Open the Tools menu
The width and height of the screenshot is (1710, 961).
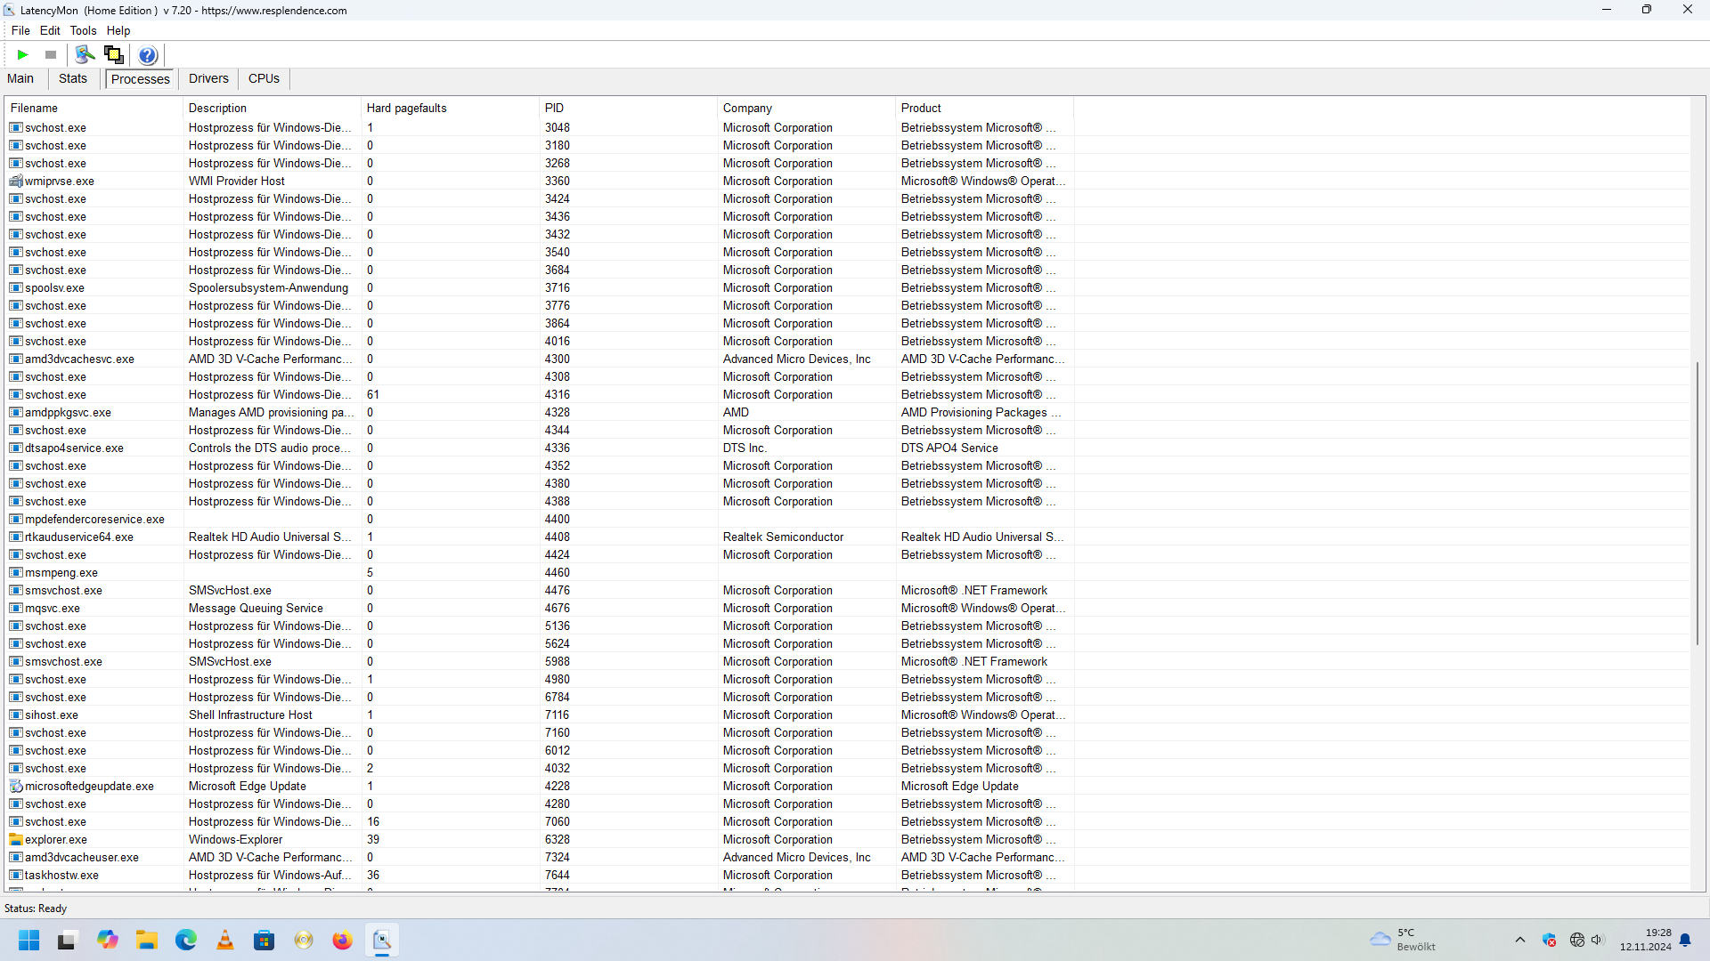[x=83, y=30]
